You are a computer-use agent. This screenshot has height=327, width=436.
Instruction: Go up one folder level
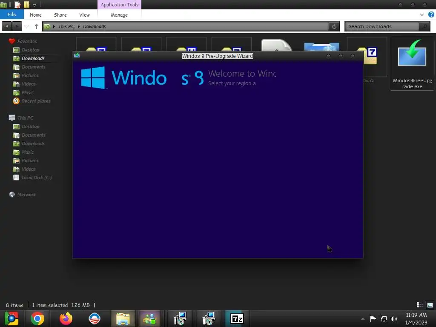pyautogui.click(x=37, y=26)
